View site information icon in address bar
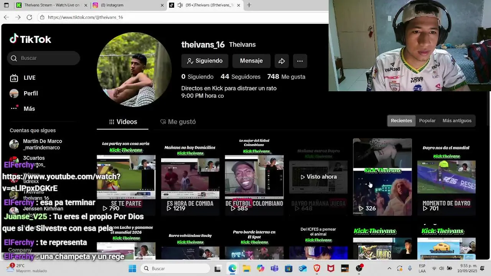The image size is (491, 276). [42, 17]
